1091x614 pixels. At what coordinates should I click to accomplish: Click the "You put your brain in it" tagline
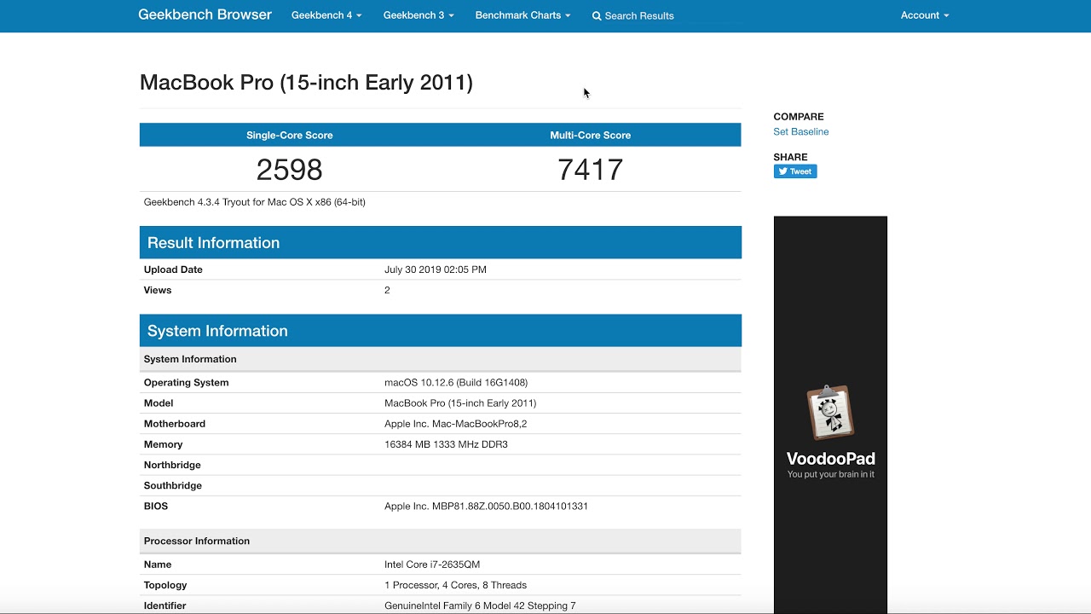(830, 474)
